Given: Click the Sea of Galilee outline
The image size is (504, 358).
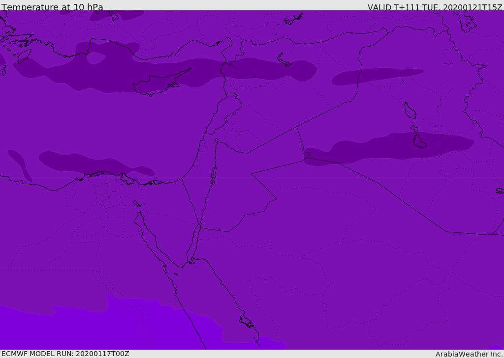Looking at the screenshot, I should click(216, 141).
